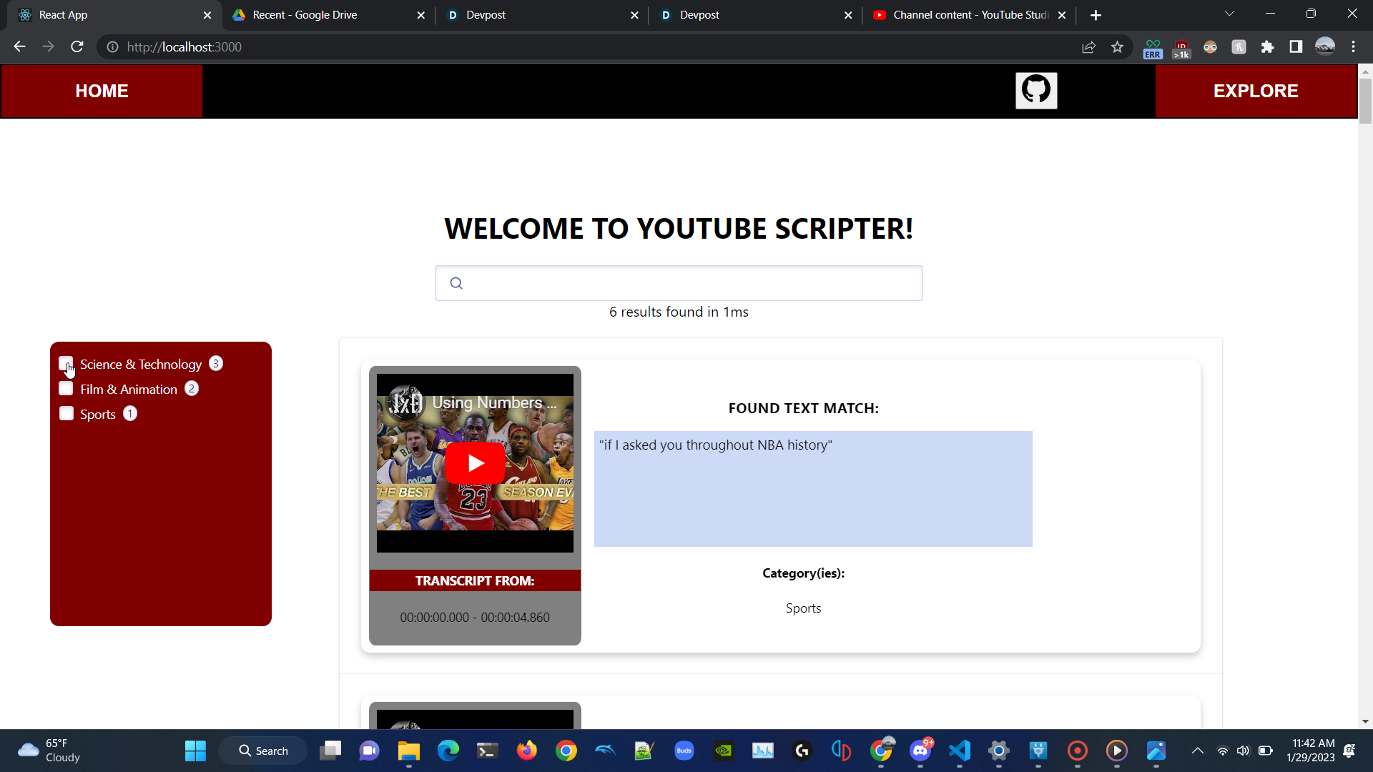The height and width of the screenshot is (772, 1373).
Task: Check the Film & Animation filter
Action: click(66, 389)
